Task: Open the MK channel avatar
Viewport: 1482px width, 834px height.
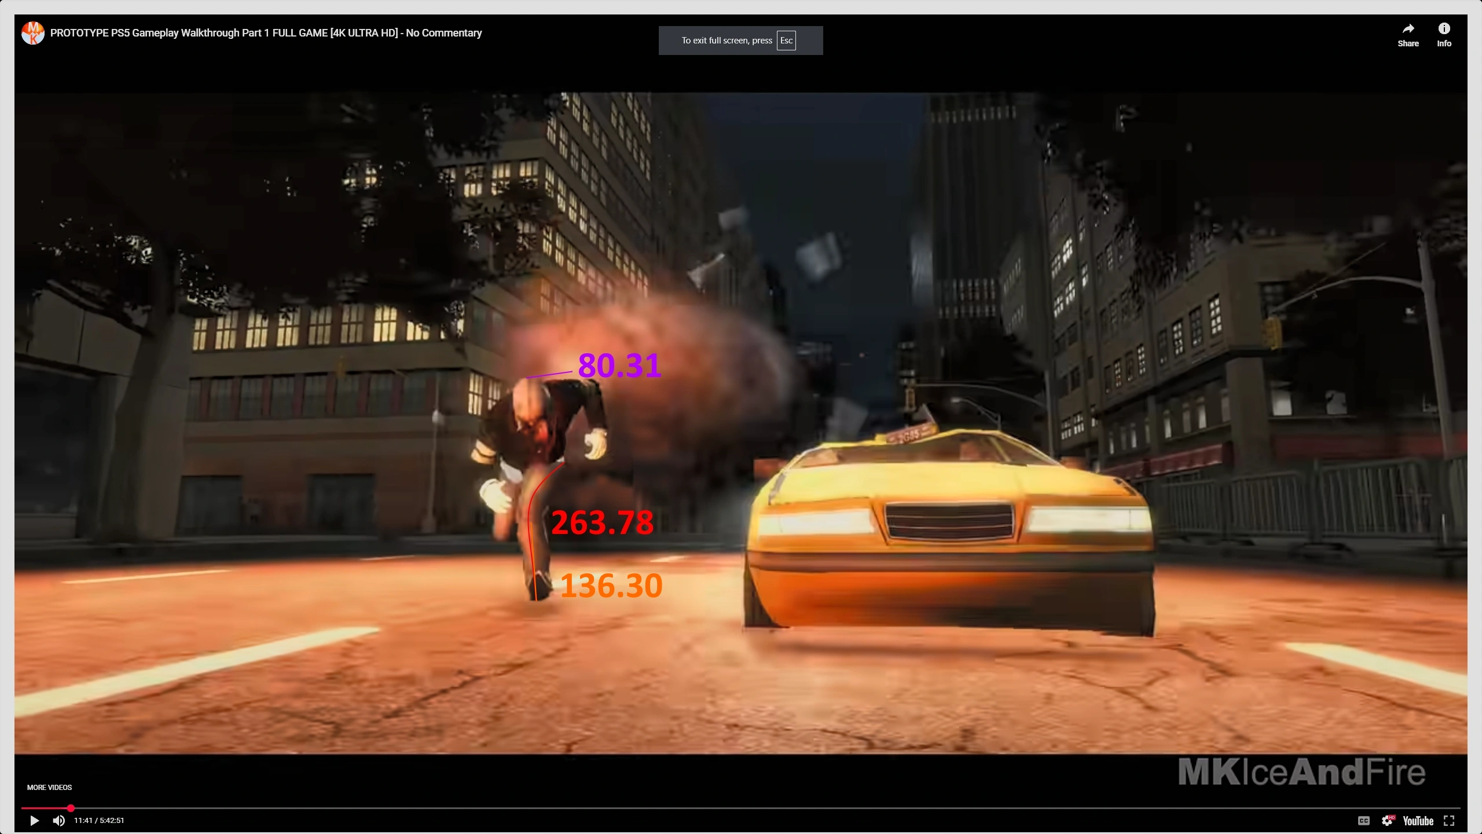Action: 33,33
